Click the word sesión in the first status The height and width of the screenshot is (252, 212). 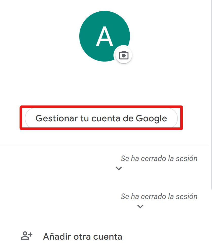tap(187, 159)
